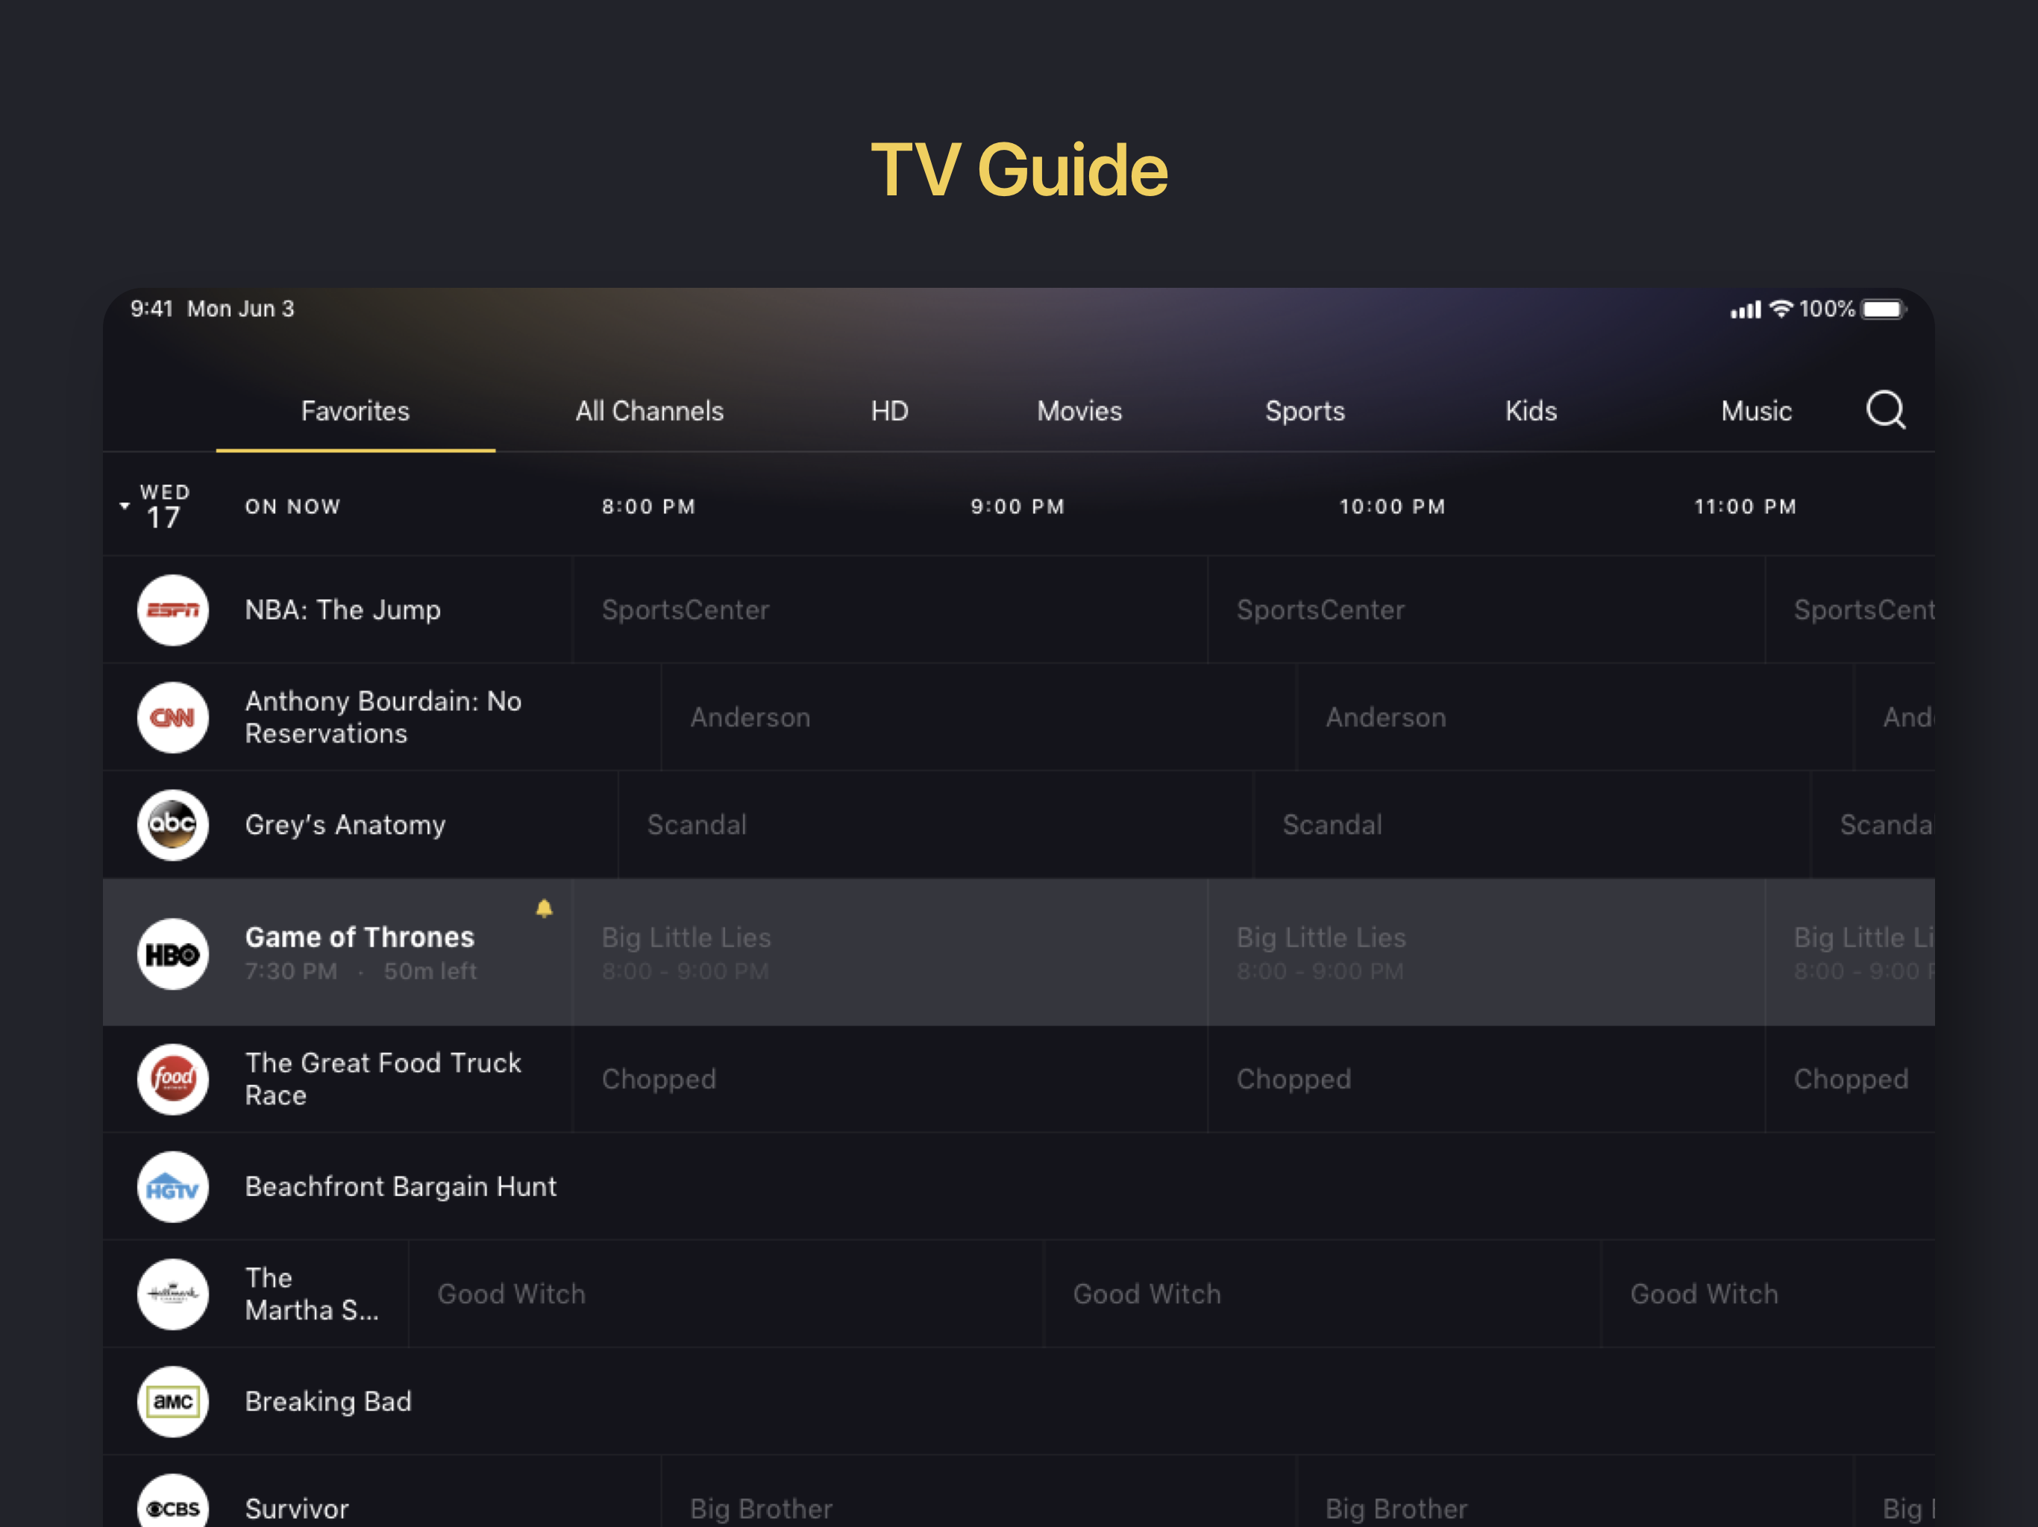Select the second Chopped program slot
The image size is (2038, 1527).
pos(1486,1080)
